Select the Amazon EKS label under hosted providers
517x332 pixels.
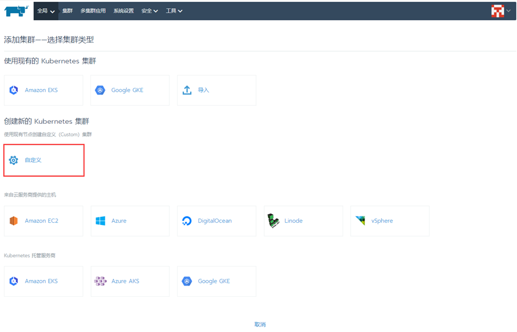[x=41, y=281]
